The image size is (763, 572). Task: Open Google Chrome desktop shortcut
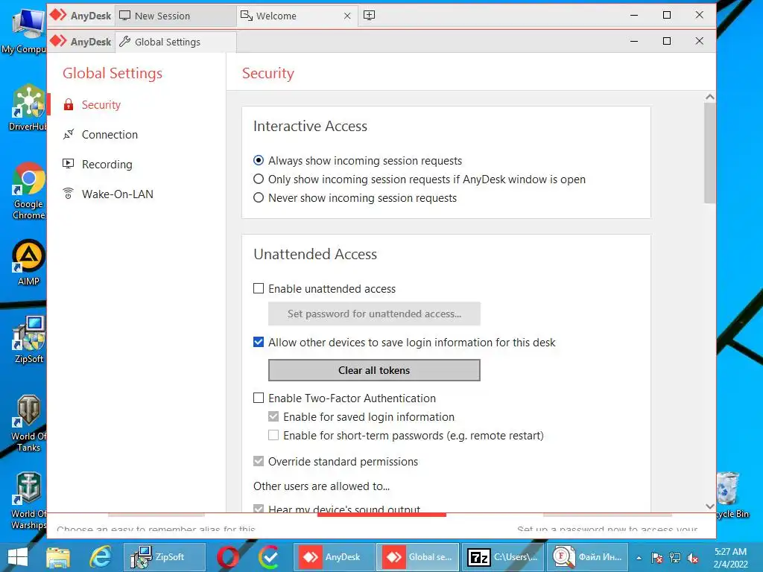[x=29, y=191]
